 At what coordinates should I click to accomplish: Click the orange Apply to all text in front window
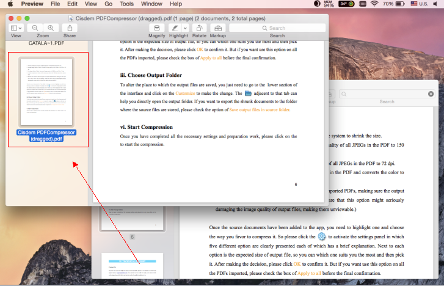211,58
